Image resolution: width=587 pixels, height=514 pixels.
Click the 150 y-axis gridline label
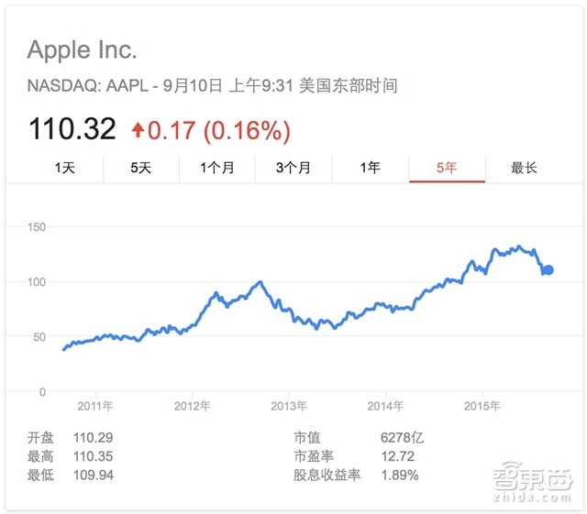click(x=37, y=226)
